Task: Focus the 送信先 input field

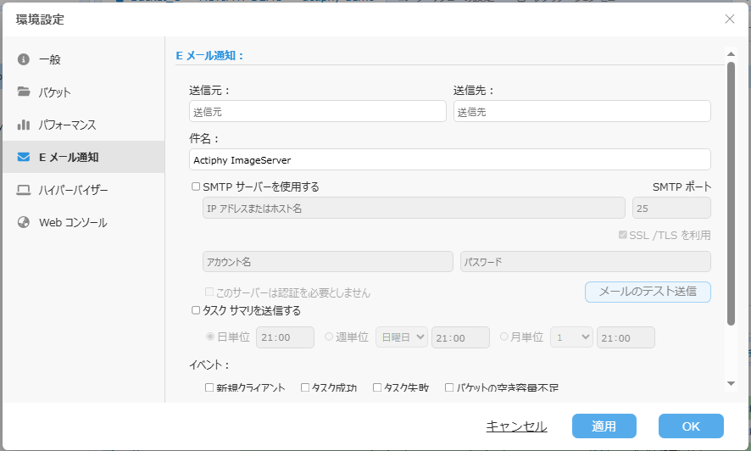Action: click(582, 112)
